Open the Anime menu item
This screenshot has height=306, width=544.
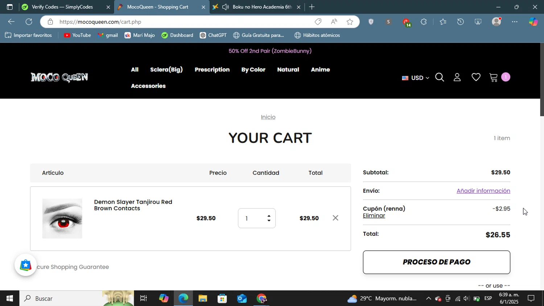click(321, 70)
